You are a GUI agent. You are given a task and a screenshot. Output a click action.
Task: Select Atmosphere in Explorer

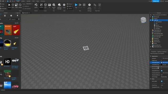159,22
